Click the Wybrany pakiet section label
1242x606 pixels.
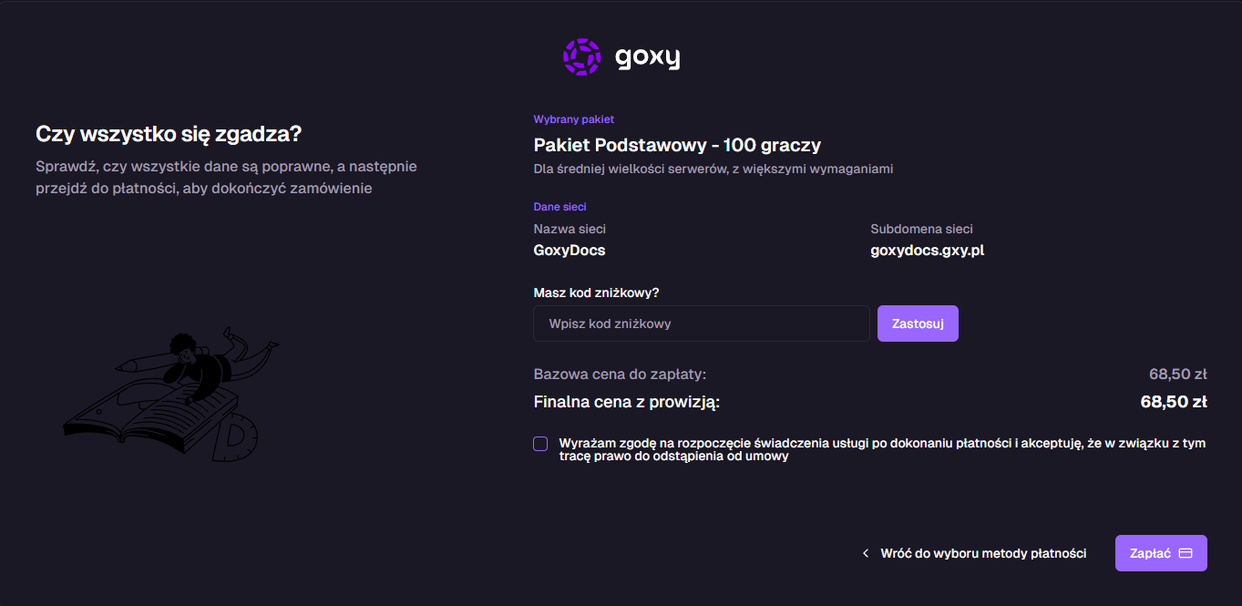[574, 119]
